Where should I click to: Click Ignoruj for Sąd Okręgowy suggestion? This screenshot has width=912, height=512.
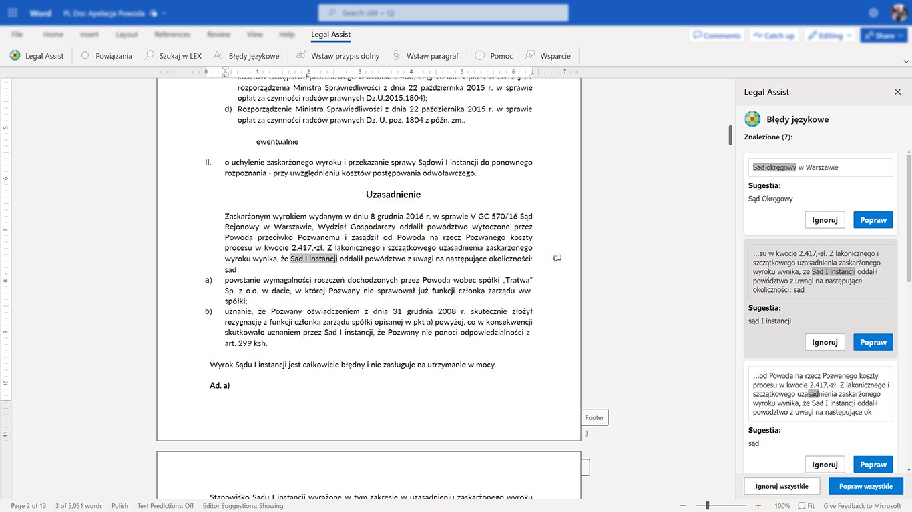825,220
